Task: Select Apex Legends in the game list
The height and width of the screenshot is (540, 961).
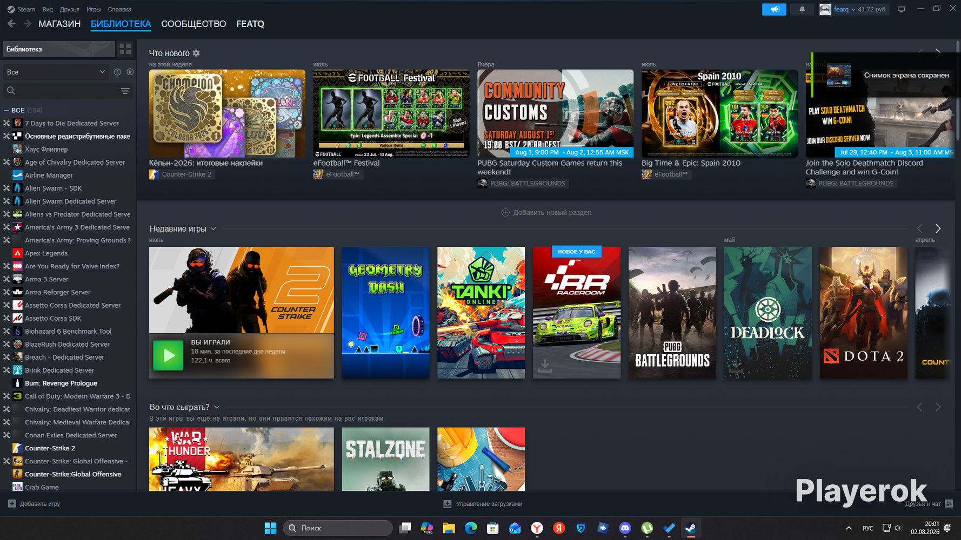Action: (x=46, y=253)
